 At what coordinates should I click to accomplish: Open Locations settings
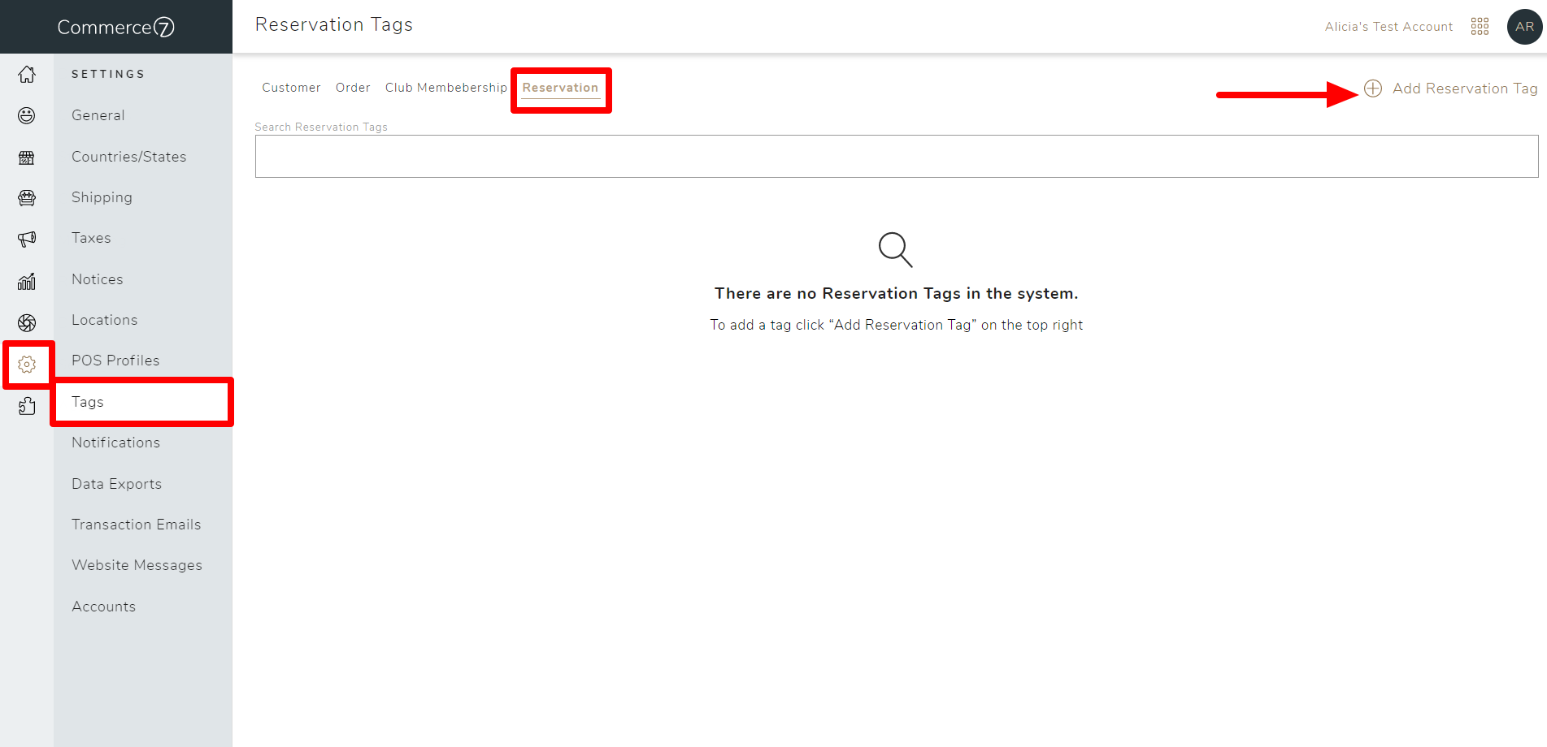point(104,320)
